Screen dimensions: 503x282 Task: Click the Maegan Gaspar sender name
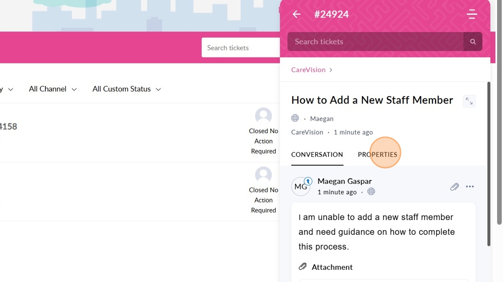[344, 181]
